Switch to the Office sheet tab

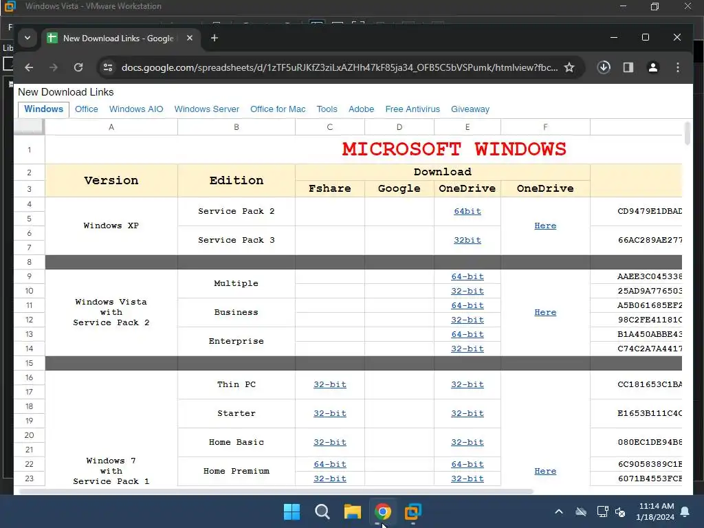[86, 109]
